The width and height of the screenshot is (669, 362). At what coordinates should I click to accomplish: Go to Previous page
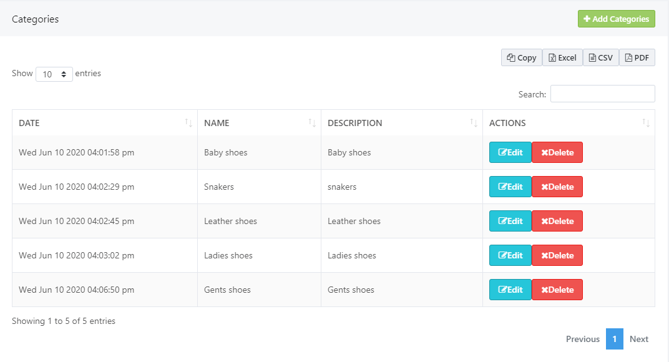coord(583,339)
